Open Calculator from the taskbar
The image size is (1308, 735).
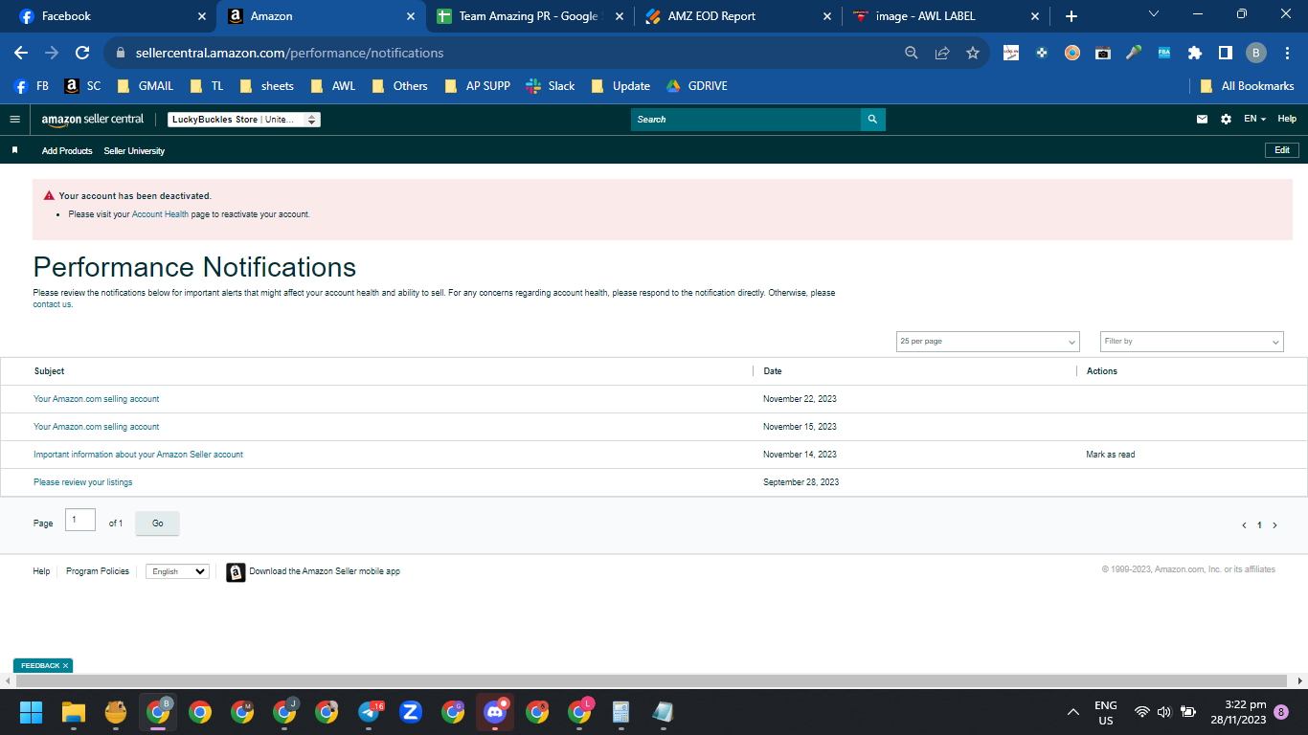coord(620,712)
